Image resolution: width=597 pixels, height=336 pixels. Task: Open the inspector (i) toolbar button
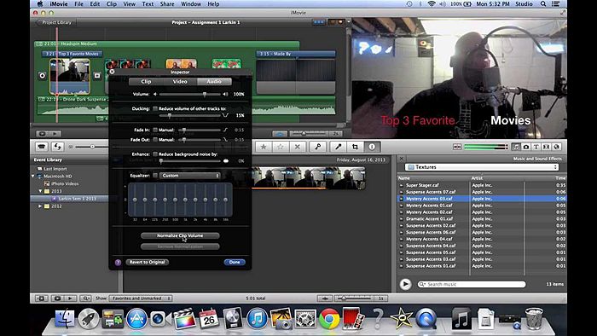pyautogui.click(x=372, y=147)
